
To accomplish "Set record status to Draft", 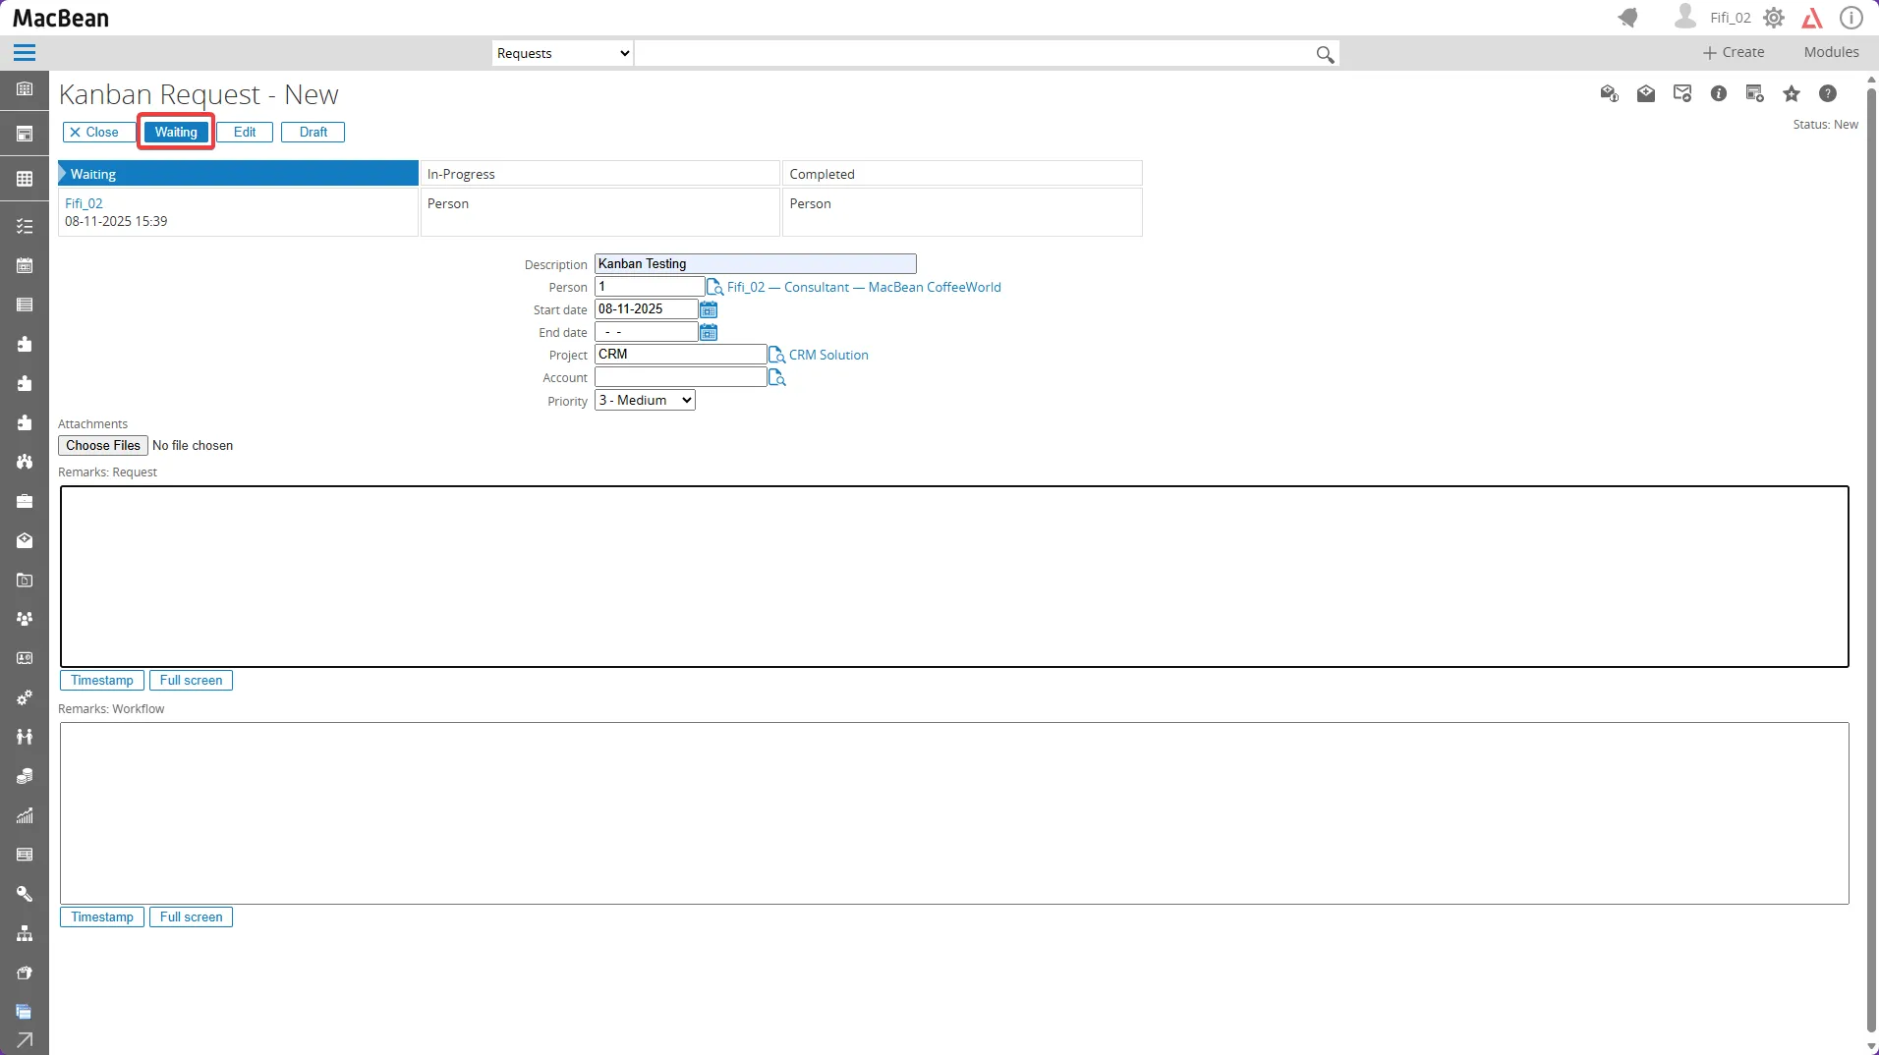I will (312, 132).
